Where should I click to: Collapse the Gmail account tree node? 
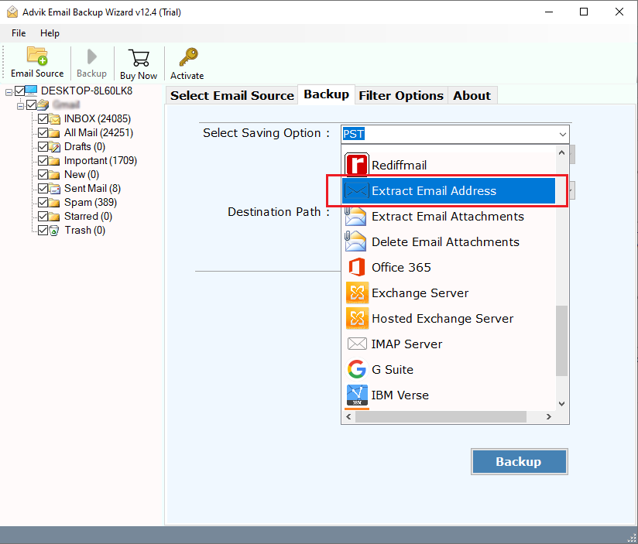tap(20, 106)
